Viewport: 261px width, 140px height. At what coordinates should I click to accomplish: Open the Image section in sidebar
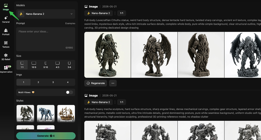pos(6,7)
